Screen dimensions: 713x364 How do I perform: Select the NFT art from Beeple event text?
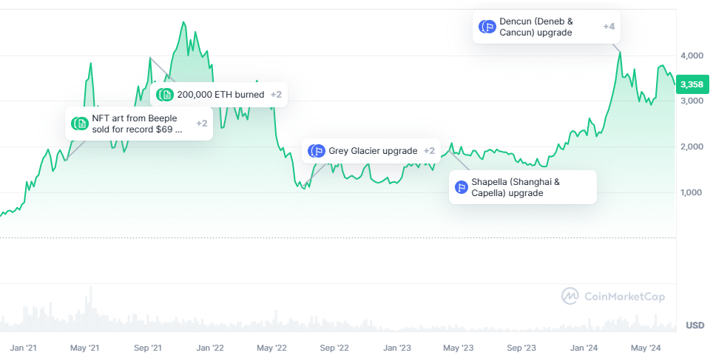(x=137, y=124)
